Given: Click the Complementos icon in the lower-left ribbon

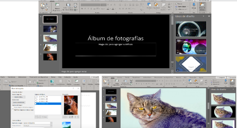Looking at the screenshot, I should point(60,81).
